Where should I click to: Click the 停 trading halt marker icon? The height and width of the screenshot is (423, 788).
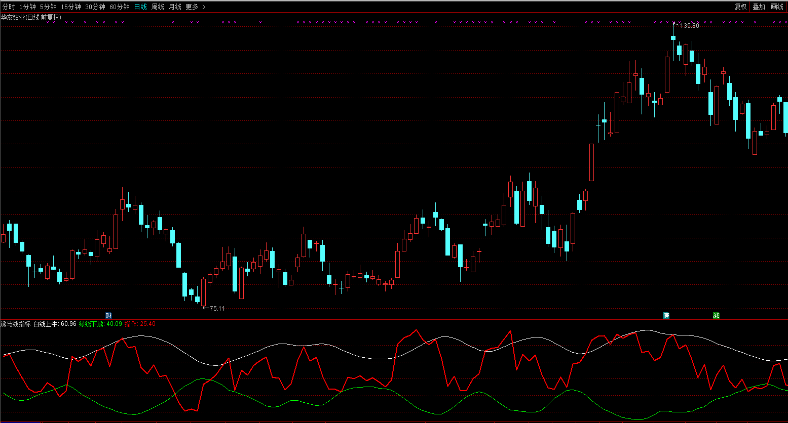coord(666,315)
